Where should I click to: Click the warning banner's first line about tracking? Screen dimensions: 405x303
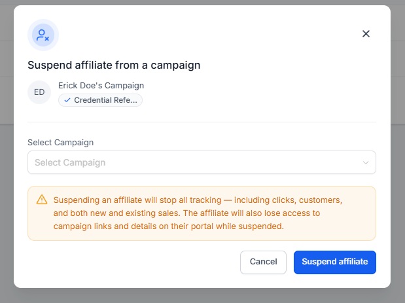click(198, 200)
